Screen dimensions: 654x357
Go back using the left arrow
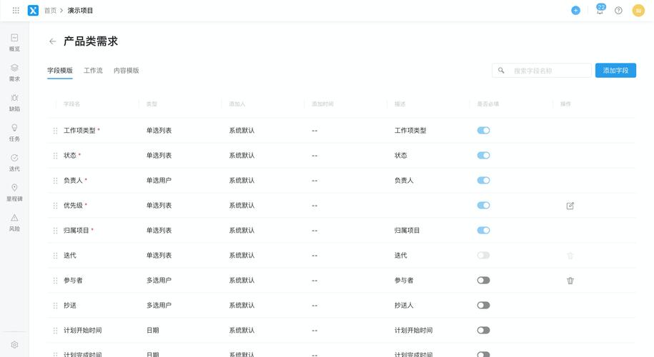[x=53, y=41]
